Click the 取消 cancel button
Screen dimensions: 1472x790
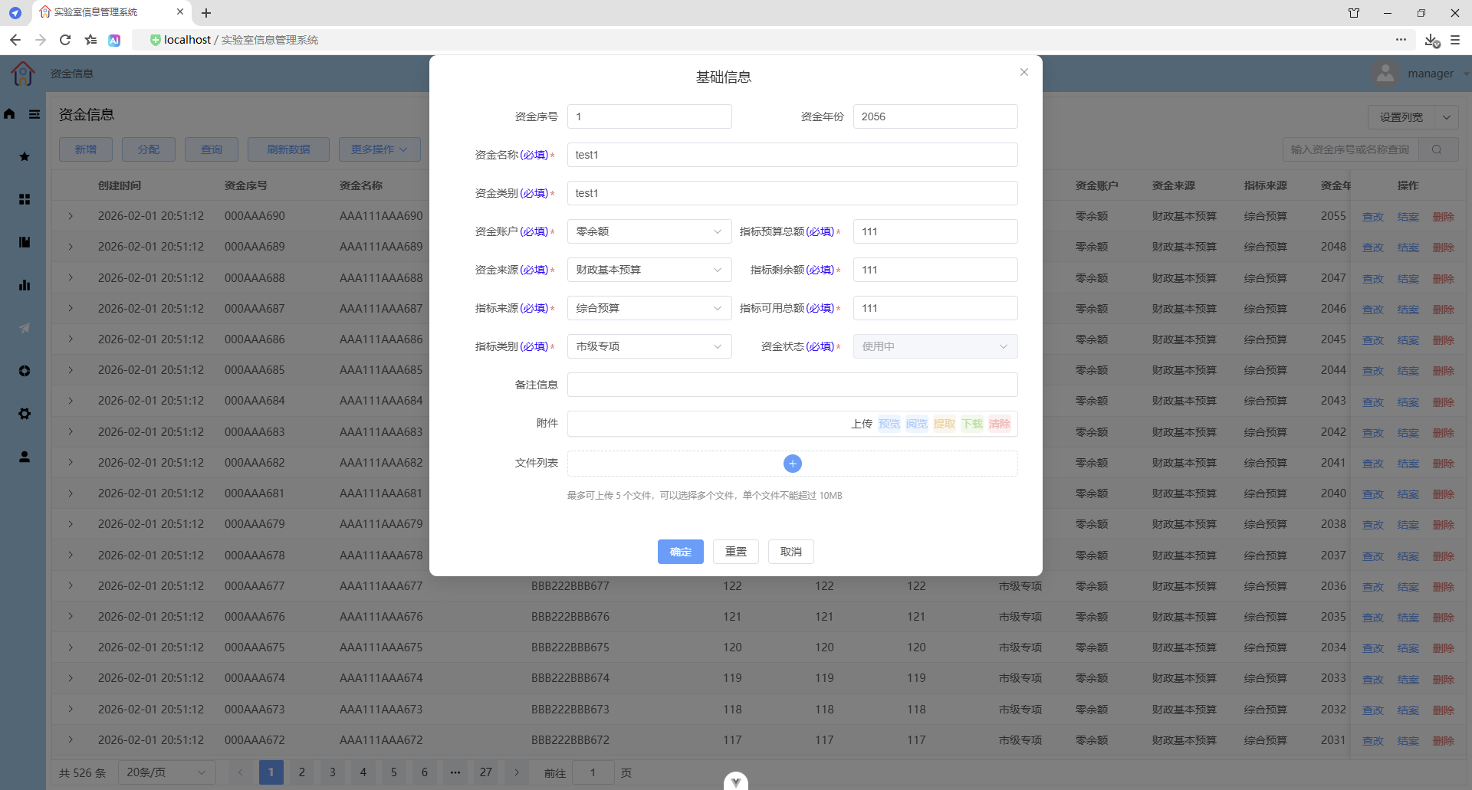[x=791, y=552]
